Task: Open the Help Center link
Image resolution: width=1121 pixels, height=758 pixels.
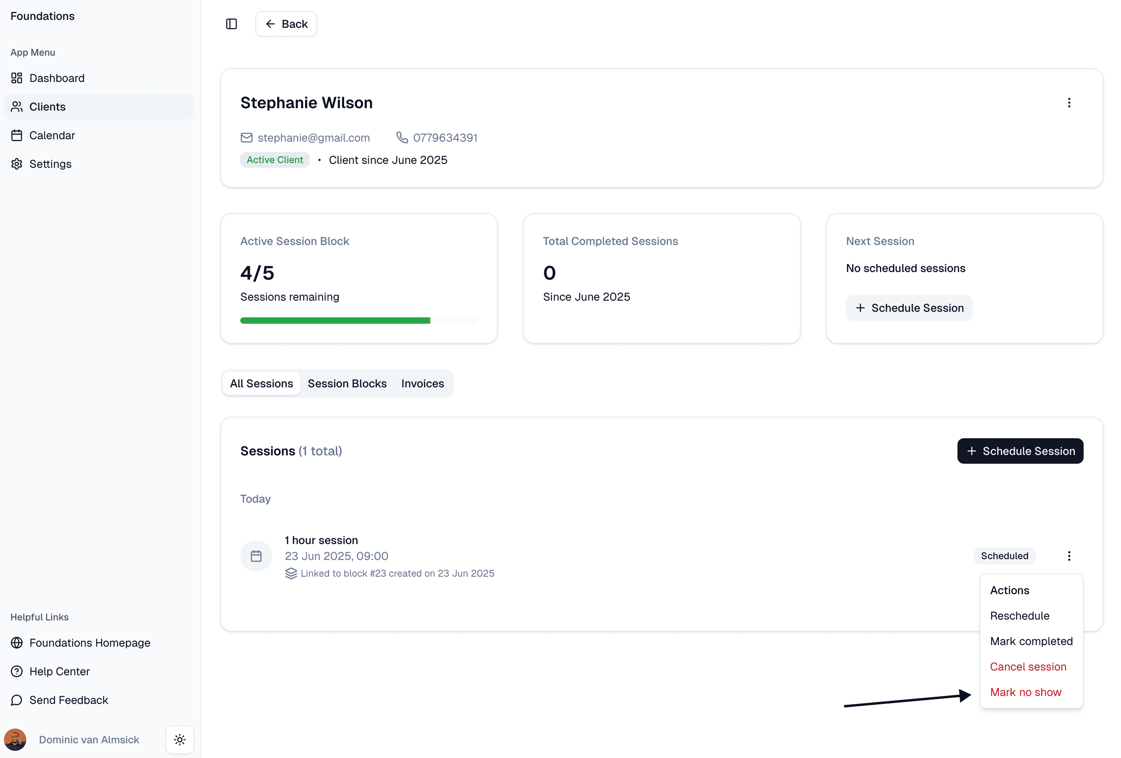Action: coord(59,671)
